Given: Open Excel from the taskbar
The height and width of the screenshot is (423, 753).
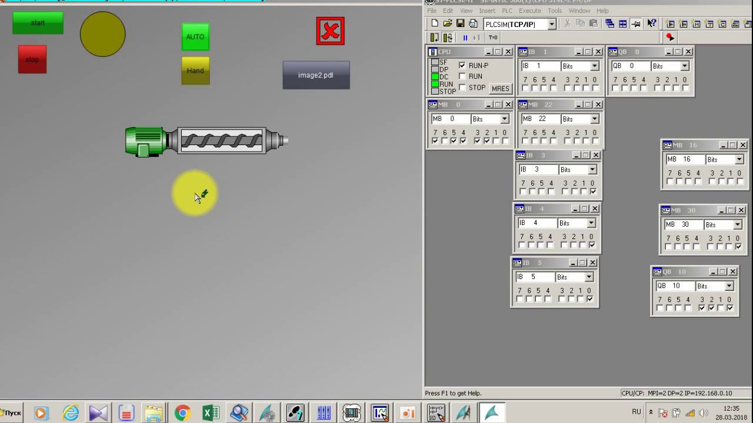Looking at the screenshot, I should [x=211, y=413].
